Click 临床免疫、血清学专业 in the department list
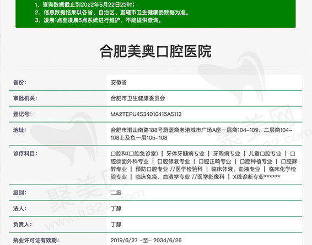This screenshot has width=312, height=245. click(163, 177)
